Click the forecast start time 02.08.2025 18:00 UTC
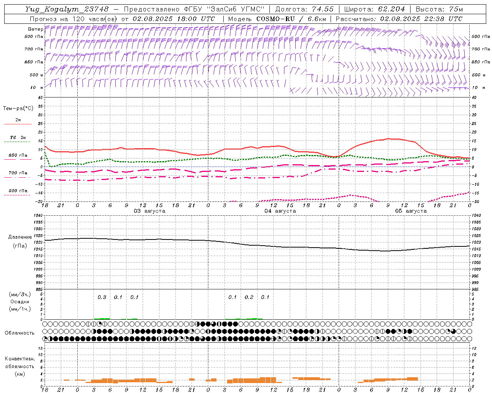This screenshot has height=393, width=492. tap(174, 19)
